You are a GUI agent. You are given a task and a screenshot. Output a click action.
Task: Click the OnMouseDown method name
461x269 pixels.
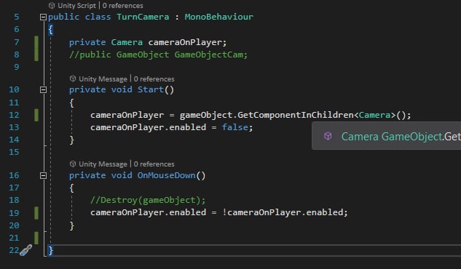[166, 175]
